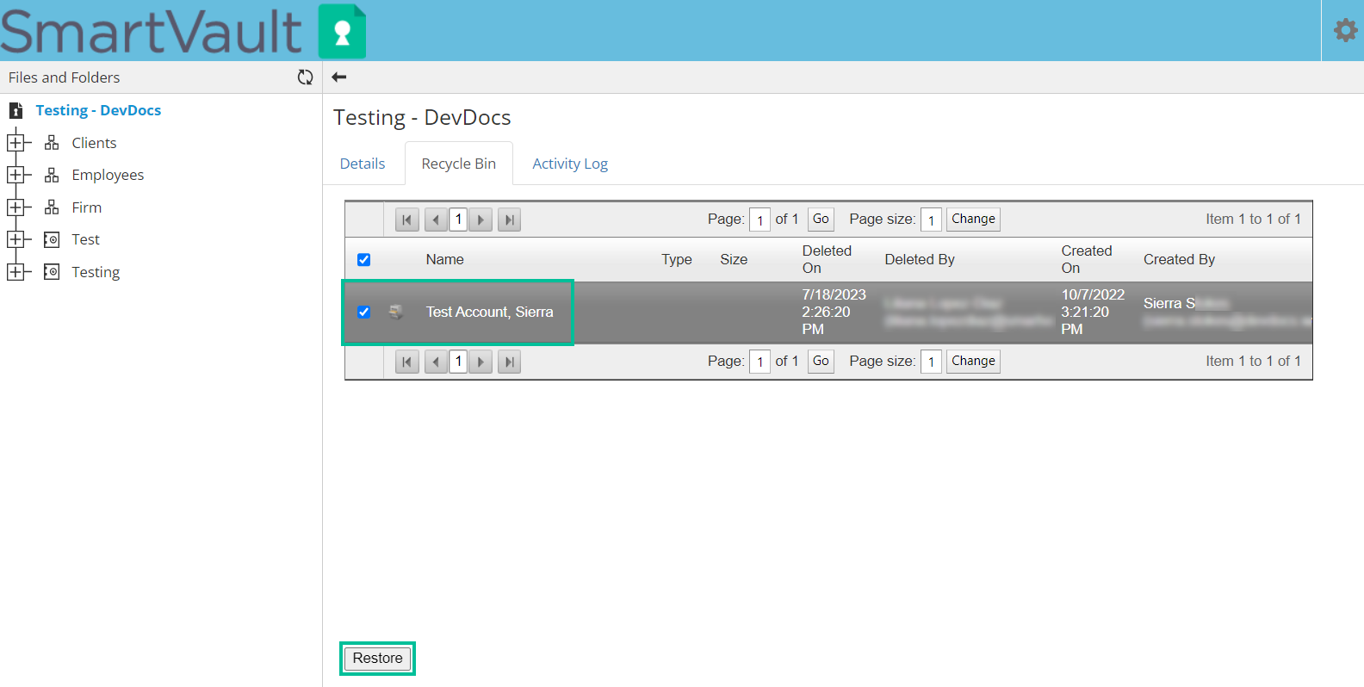1364x687 pixels.
Task: Click the top Go button
Action: [x=821, y=220]
